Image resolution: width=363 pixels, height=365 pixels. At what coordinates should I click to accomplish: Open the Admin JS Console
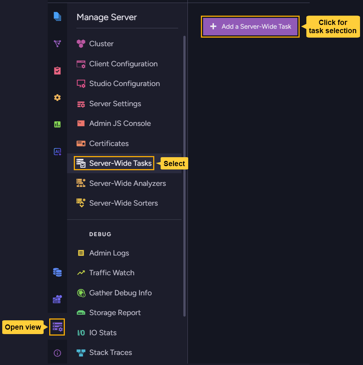pos(120,123)
